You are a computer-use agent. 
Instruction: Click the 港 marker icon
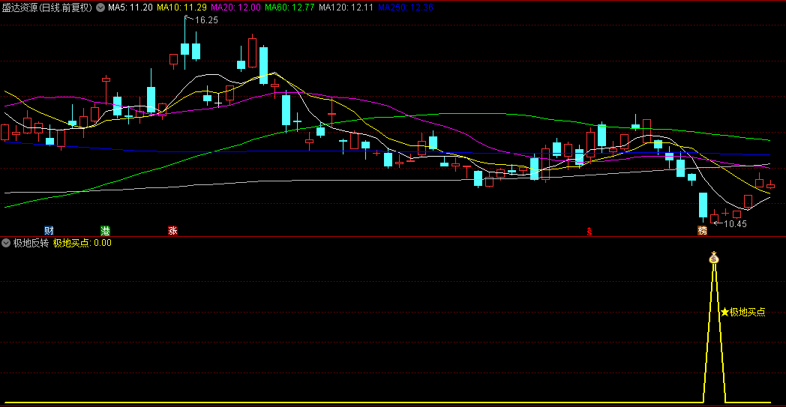tap(105, 231)
